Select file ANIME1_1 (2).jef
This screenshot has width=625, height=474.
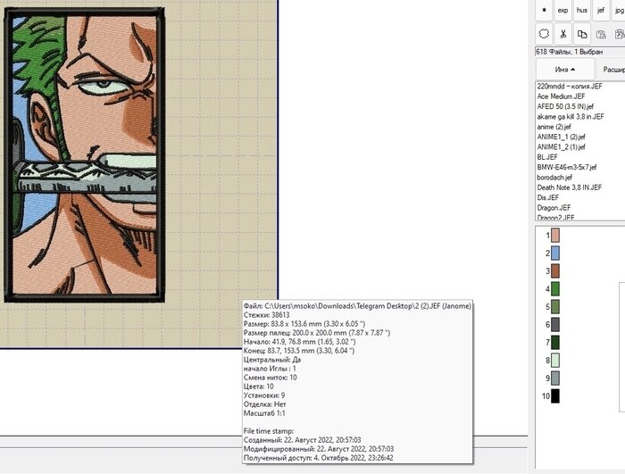(x=561, y=137)
